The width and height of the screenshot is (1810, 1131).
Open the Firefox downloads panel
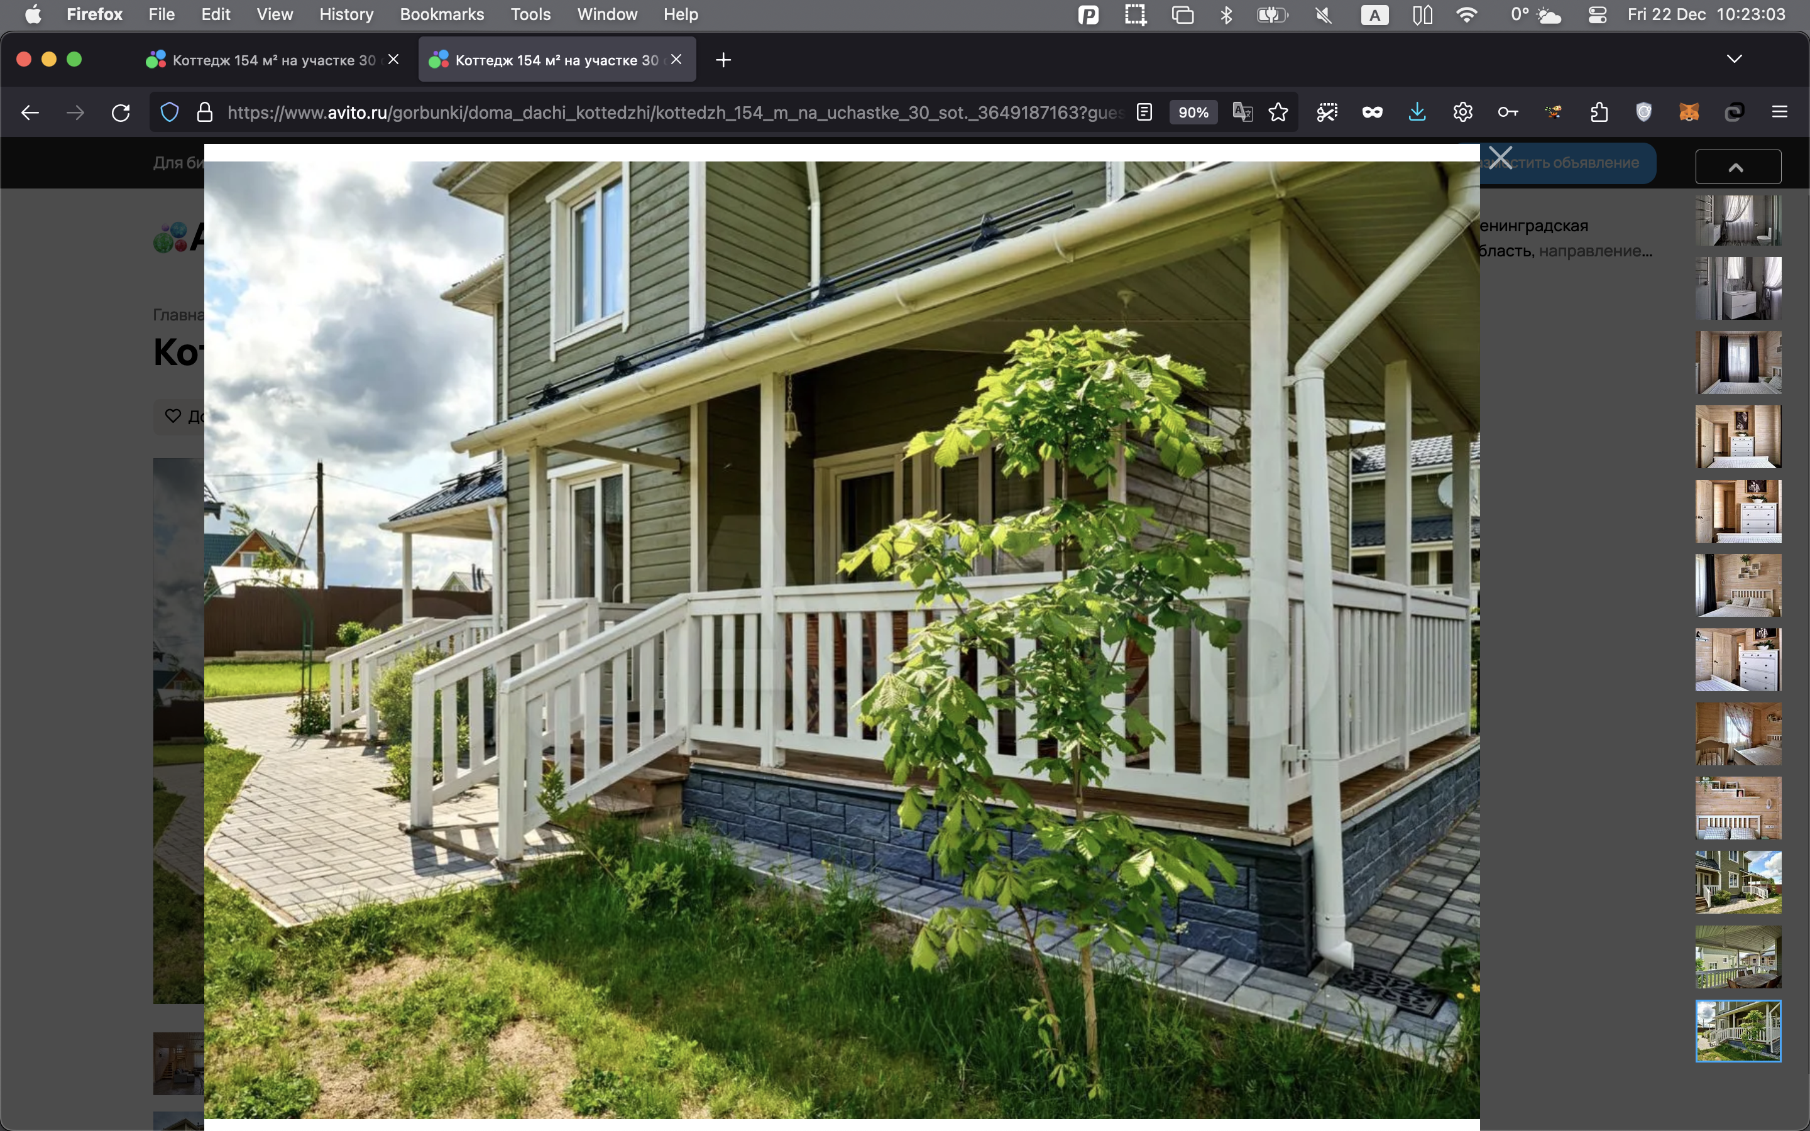pyautogui.click(x=1417, y=112)
